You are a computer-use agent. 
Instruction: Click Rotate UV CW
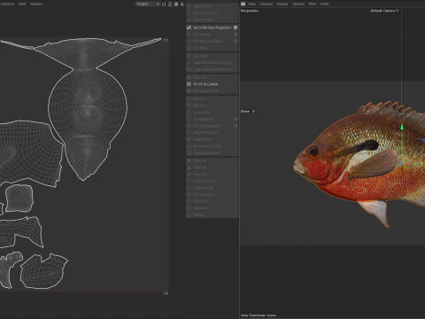coord(212,188)
